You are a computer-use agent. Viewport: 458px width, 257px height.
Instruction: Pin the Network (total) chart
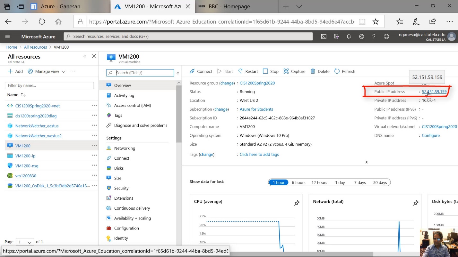[416, 203]
